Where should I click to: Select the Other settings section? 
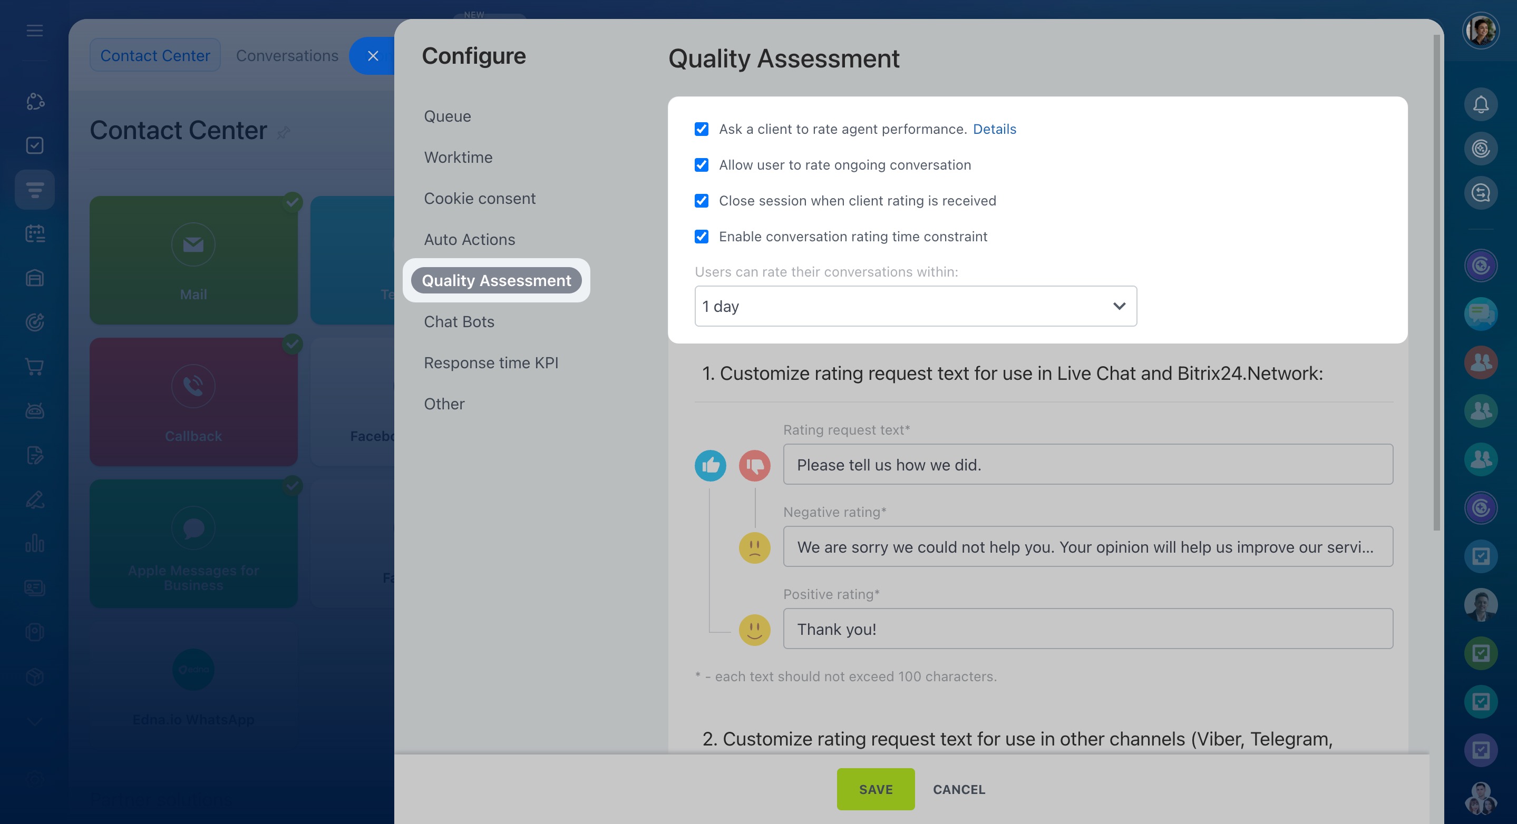[x=444, y=404]
